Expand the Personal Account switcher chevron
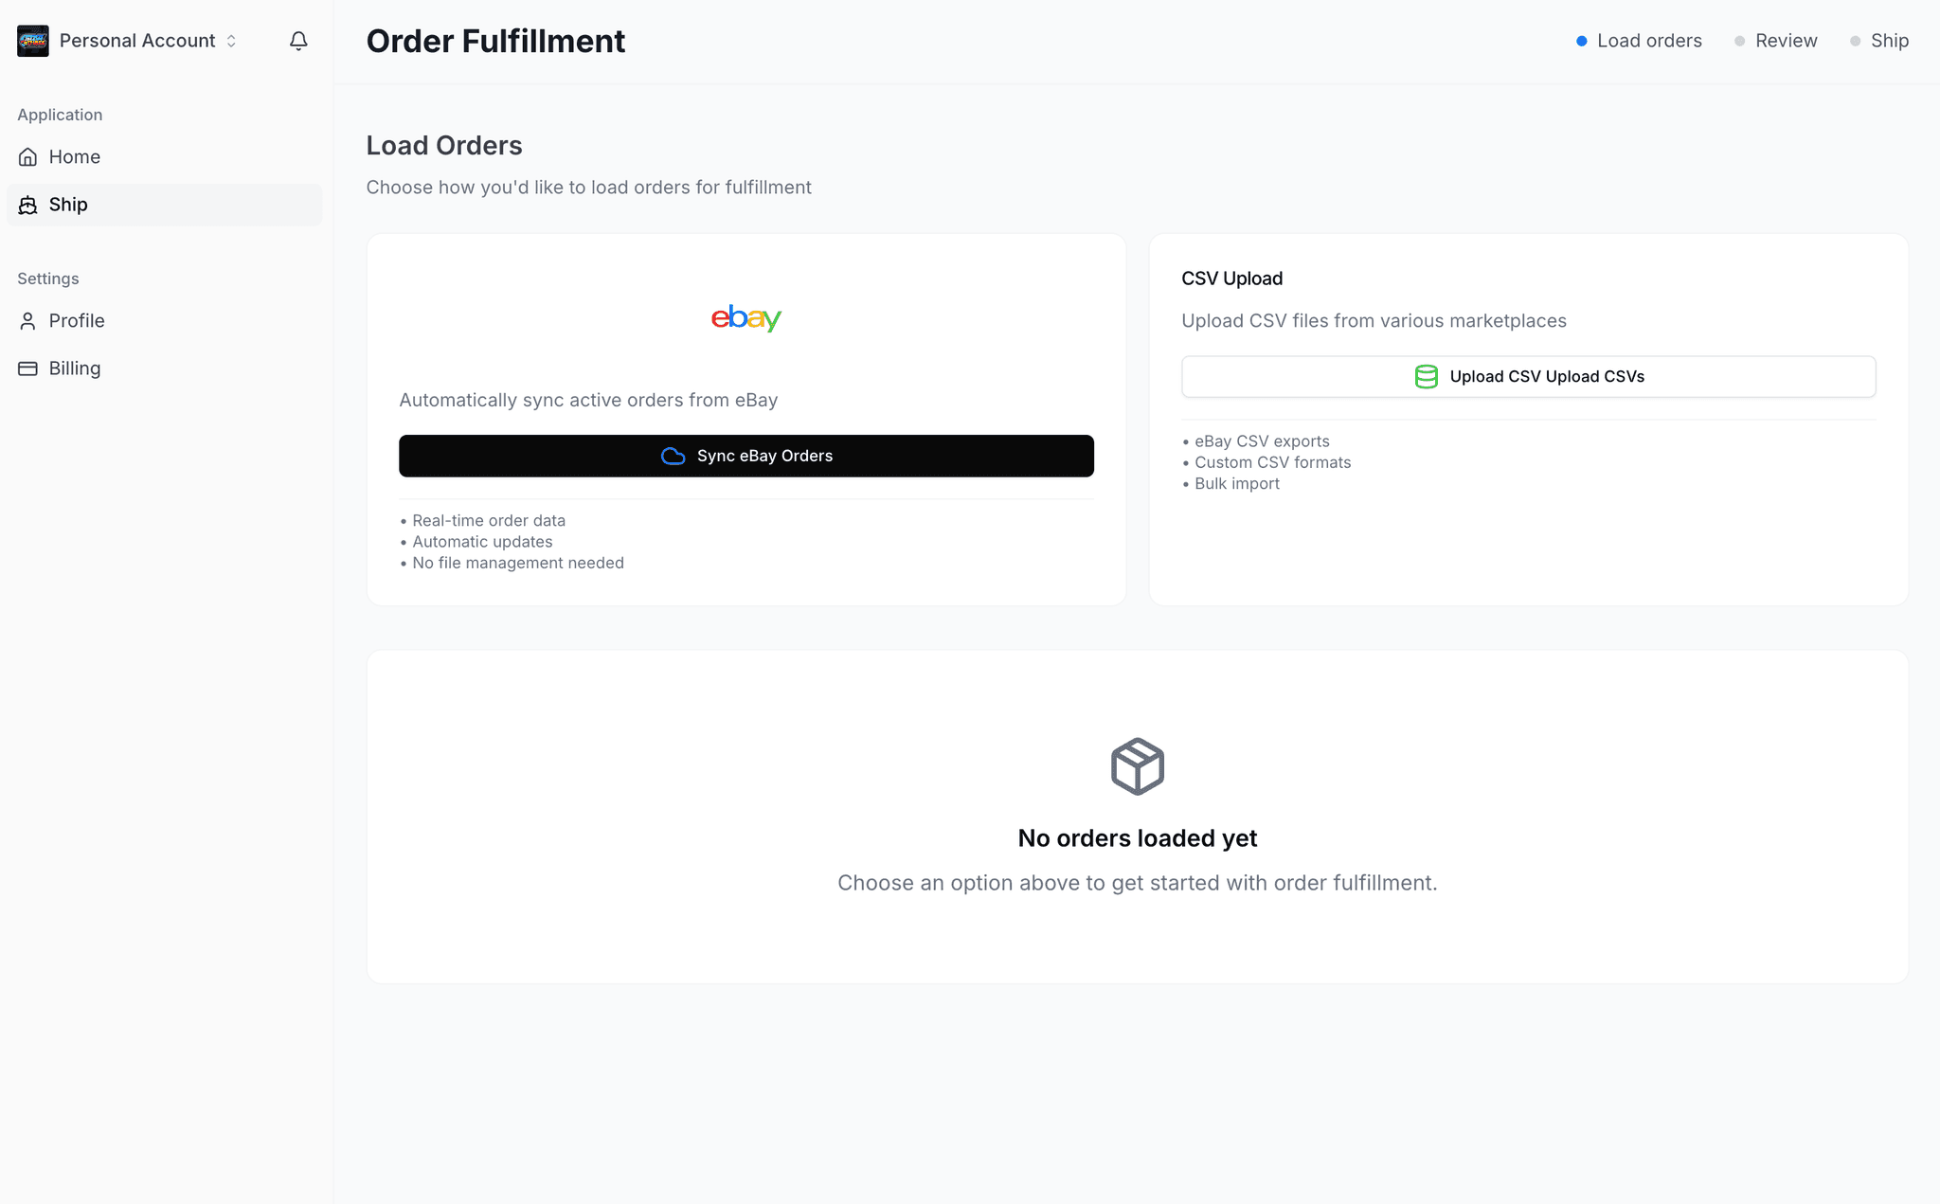Screen dimensions: 1940x1204 click(x=231, y=41)
